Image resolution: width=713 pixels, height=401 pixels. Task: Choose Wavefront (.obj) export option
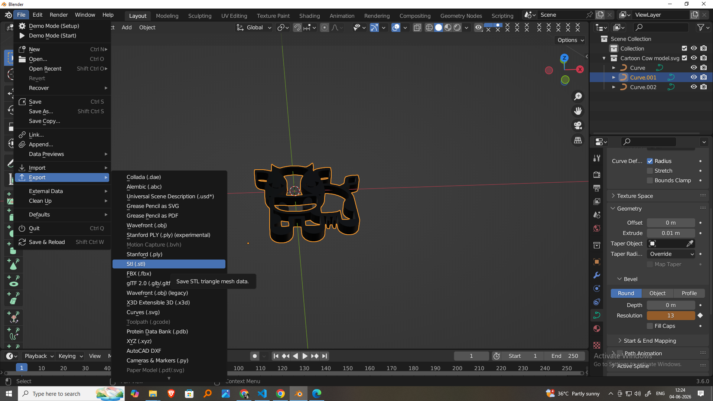(169, 225)
